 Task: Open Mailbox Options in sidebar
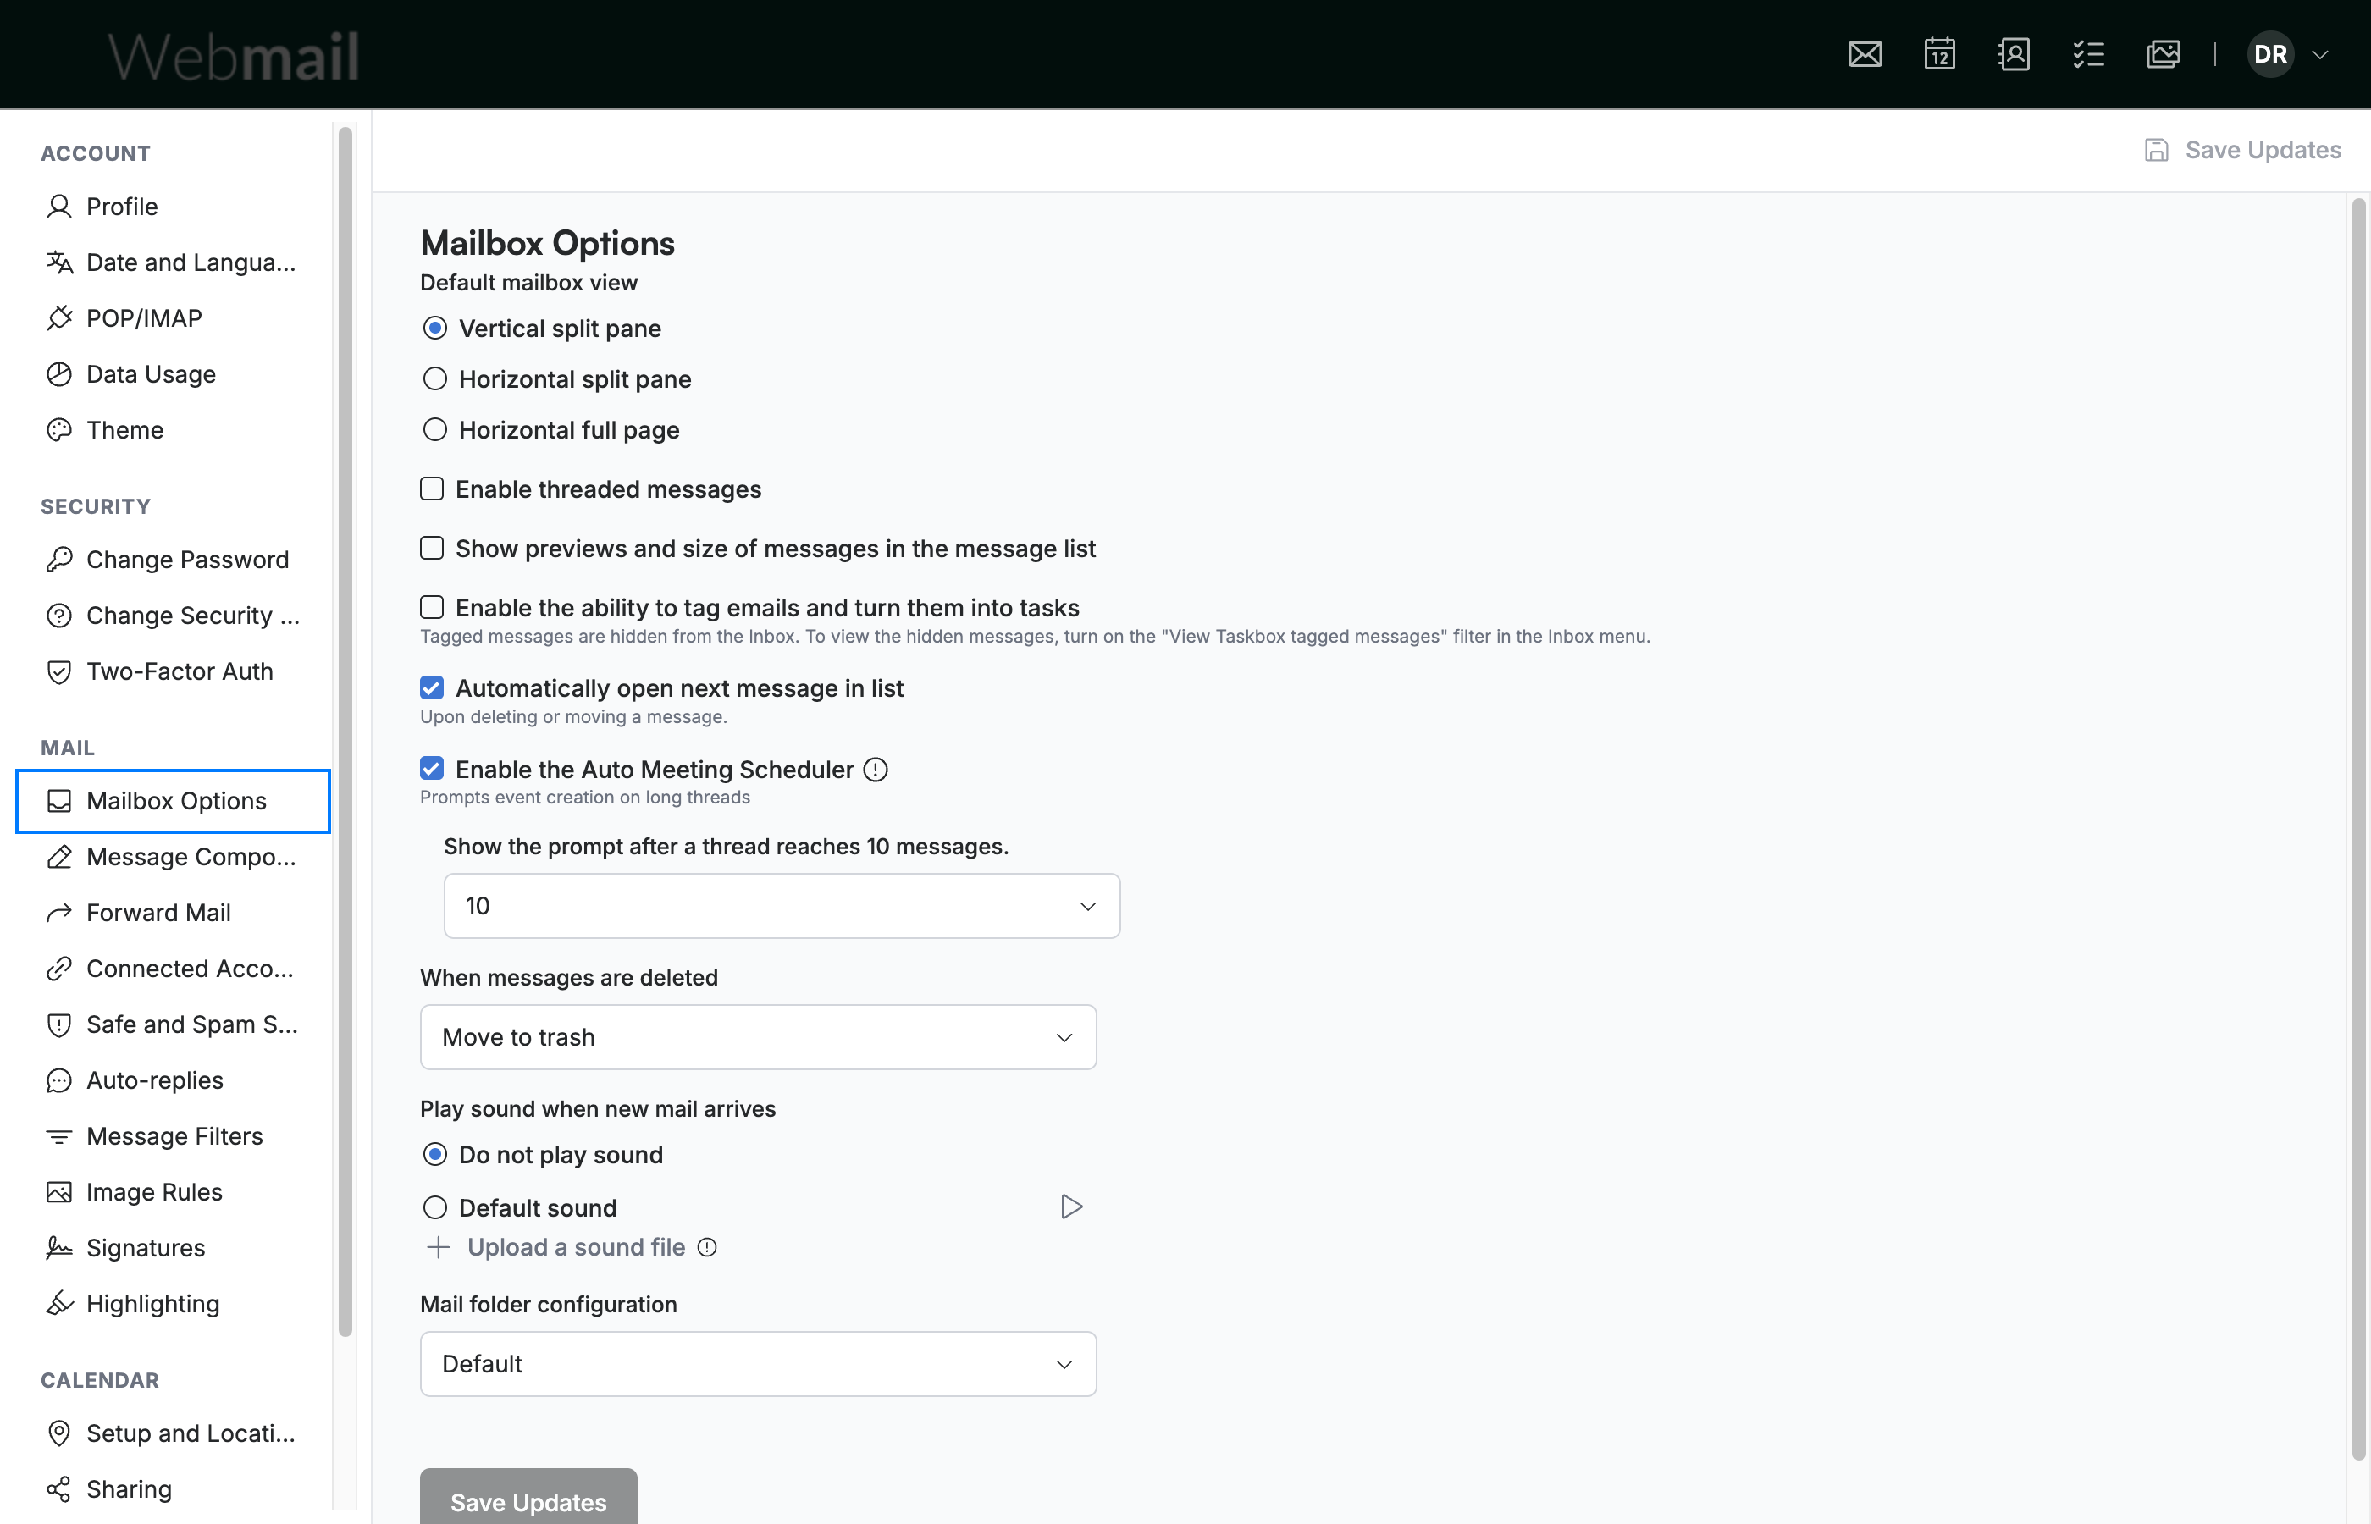click(174, 801)
